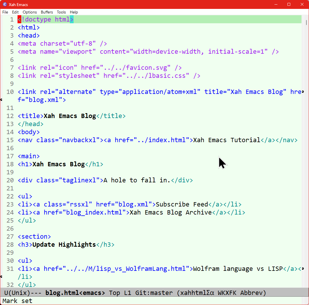Viewport: 309px width, 305px height.
Task: Click 'Xah Emacs Blog' inside title tag
Action: pyautogui.click(x=70, y=116)
